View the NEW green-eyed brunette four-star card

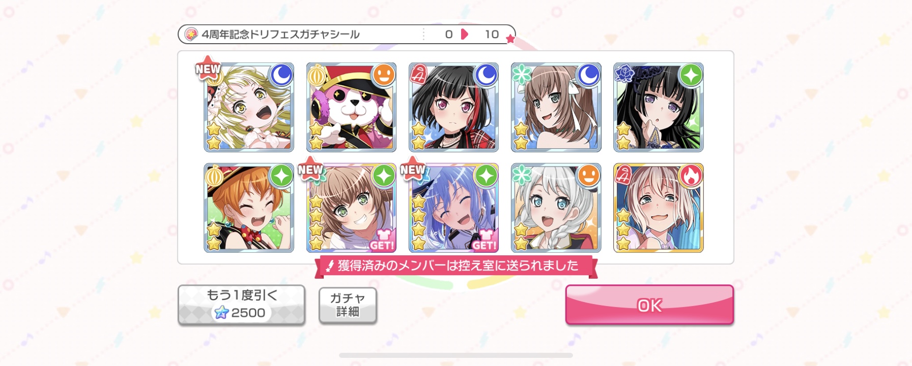tap(351, 208)
